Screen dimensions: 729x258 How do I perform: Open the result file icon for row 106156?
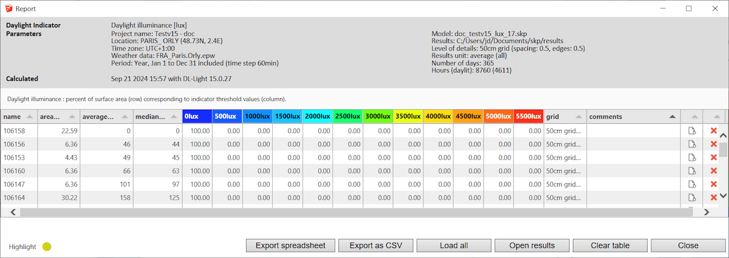(691, 144)
